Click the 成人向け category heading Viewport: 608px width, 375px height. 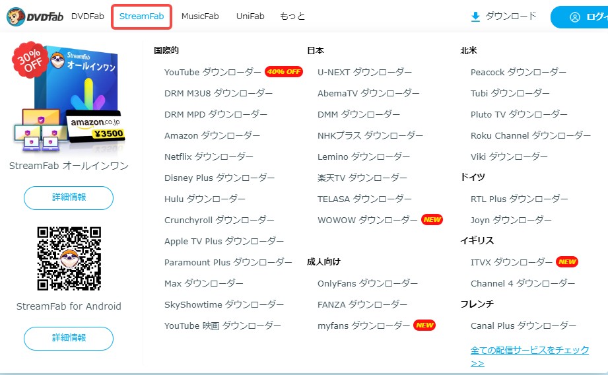tap(323, 261)
